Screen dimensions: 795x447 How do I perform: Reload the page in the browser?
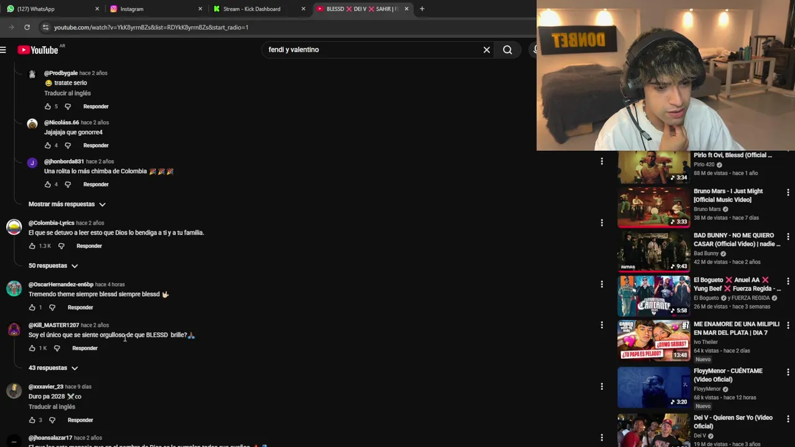coord(27,27)
